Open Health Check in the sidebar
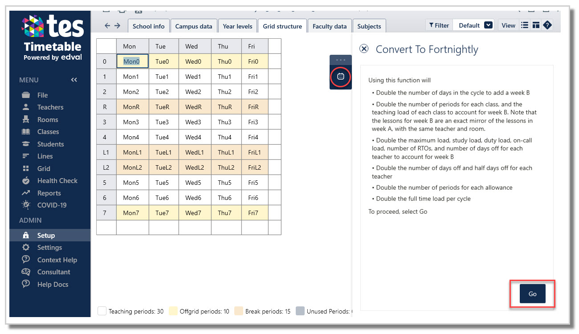Viewport: 579px width, 334px height. point(57,181)
